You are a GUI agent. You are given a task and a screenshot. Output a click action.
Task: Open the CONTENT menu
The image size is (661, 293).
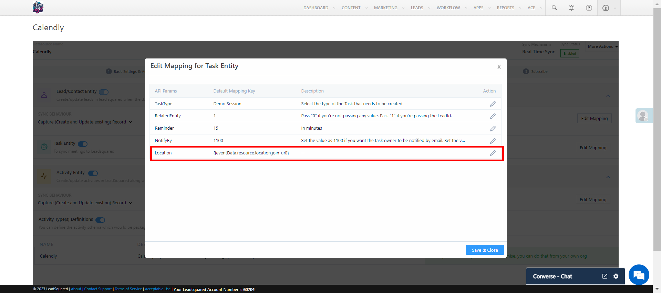(x=351, y=8)
